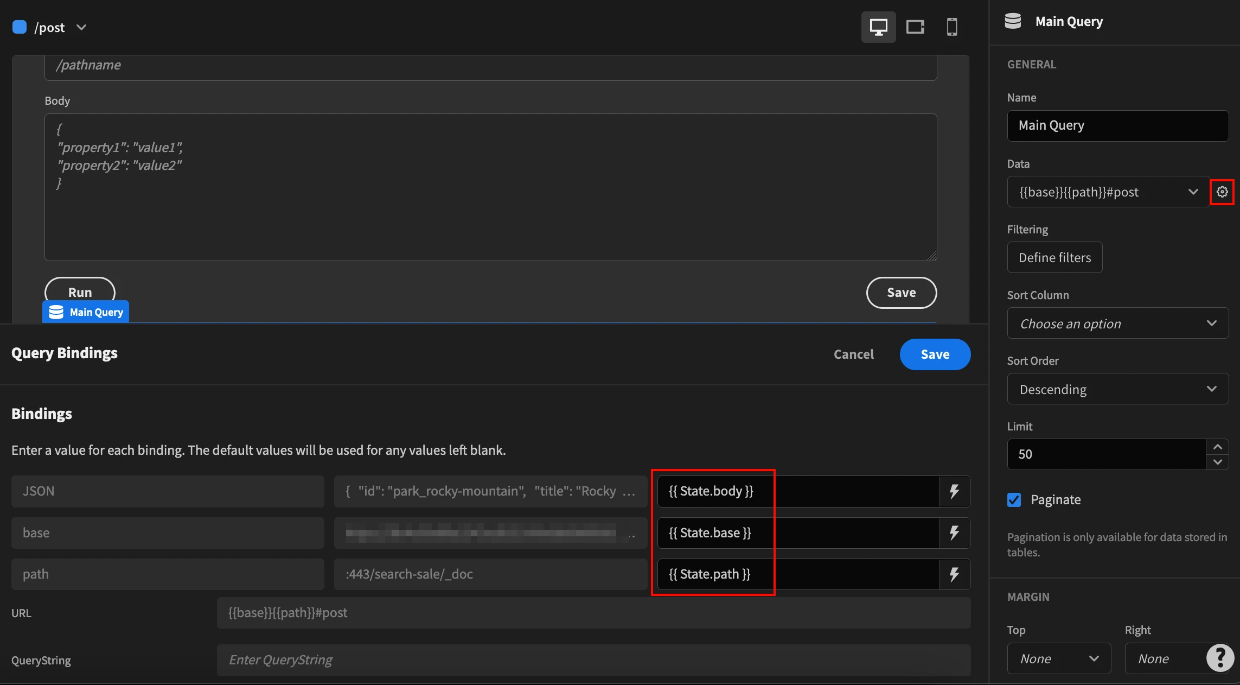The image size is (1240, 685).
Task: Expand the /post screen selector chevron
Action: (81, 27)
